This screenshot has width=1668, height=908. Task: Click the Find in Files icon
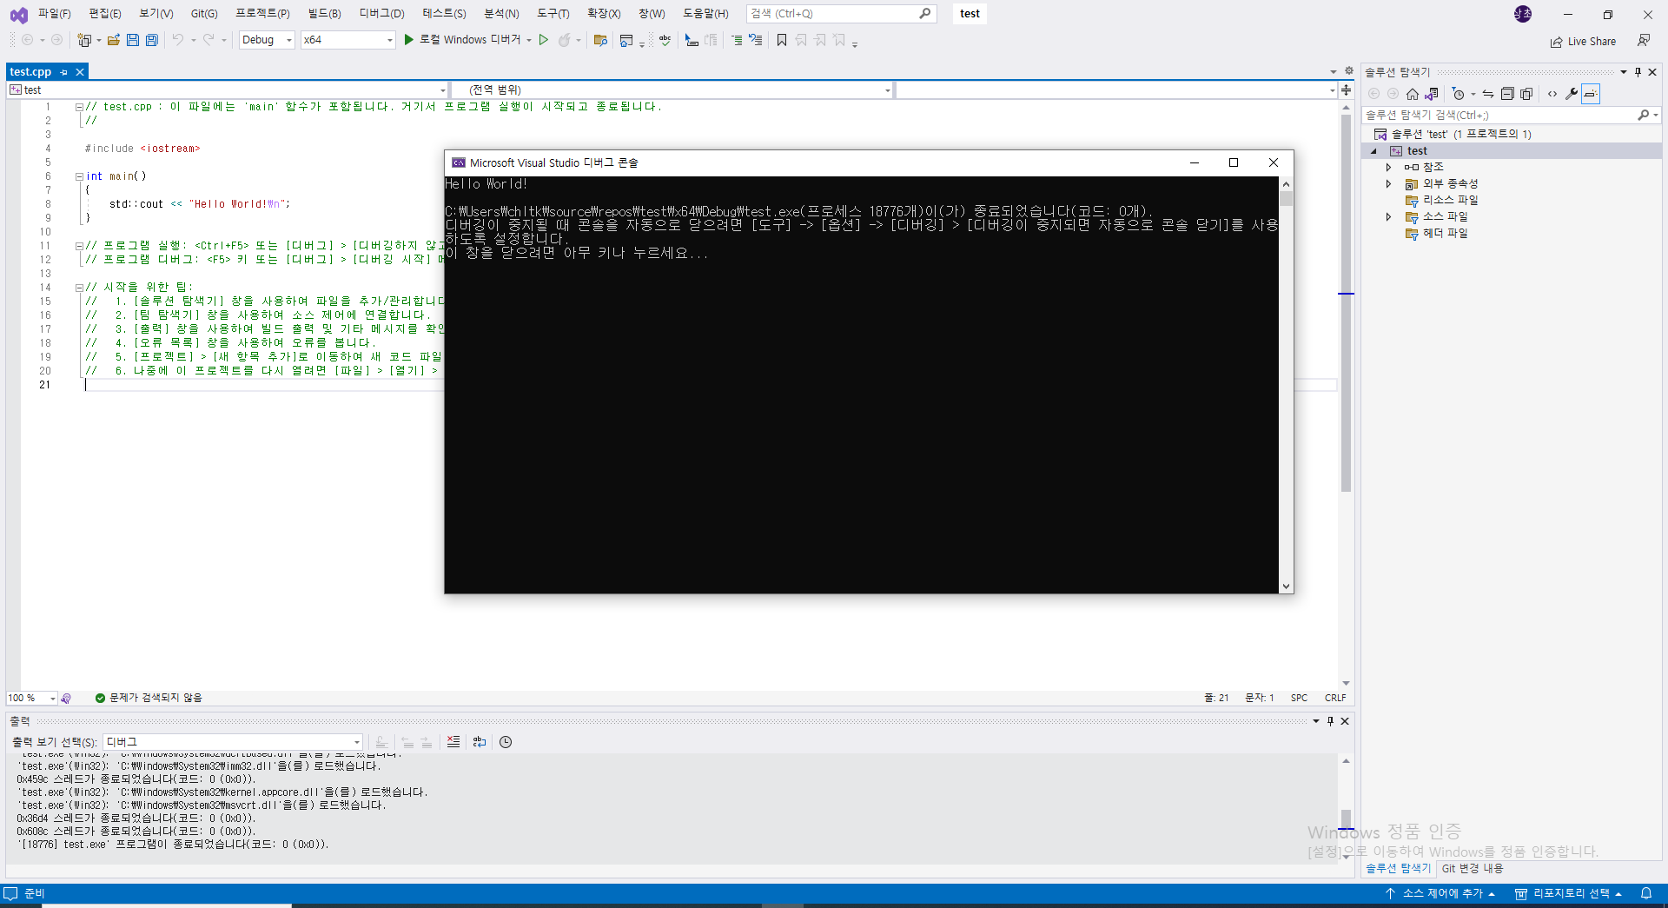[600, 40]
